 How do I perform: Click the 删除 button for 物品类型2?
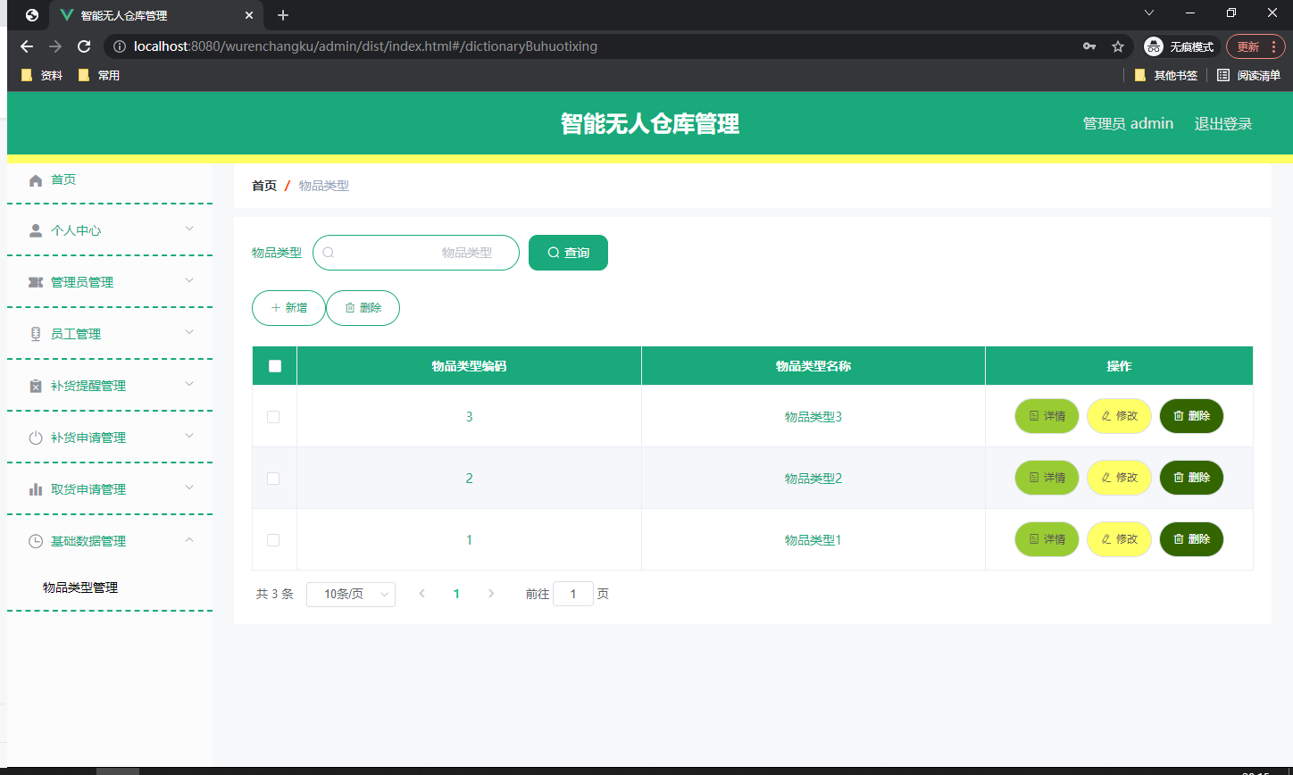point(1191,478)
